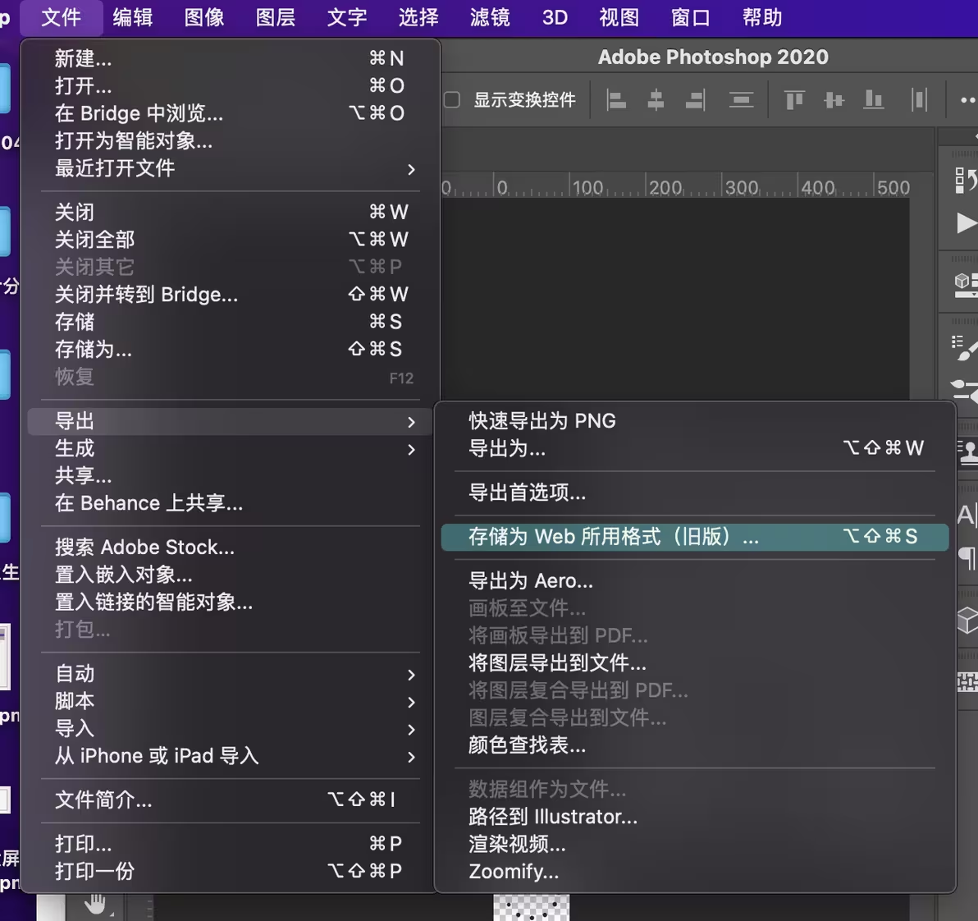
Task: Open the 滤镜 menu in menu bar
Action: click(x=490, y=17)
